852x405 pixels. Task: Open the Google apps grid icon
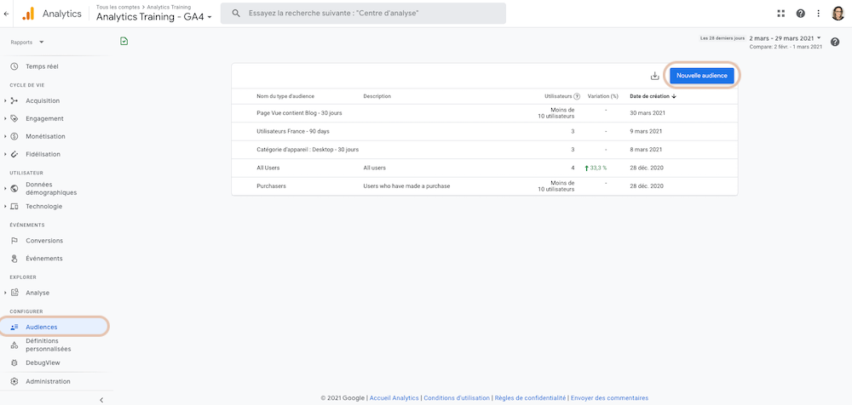point(781,14)
